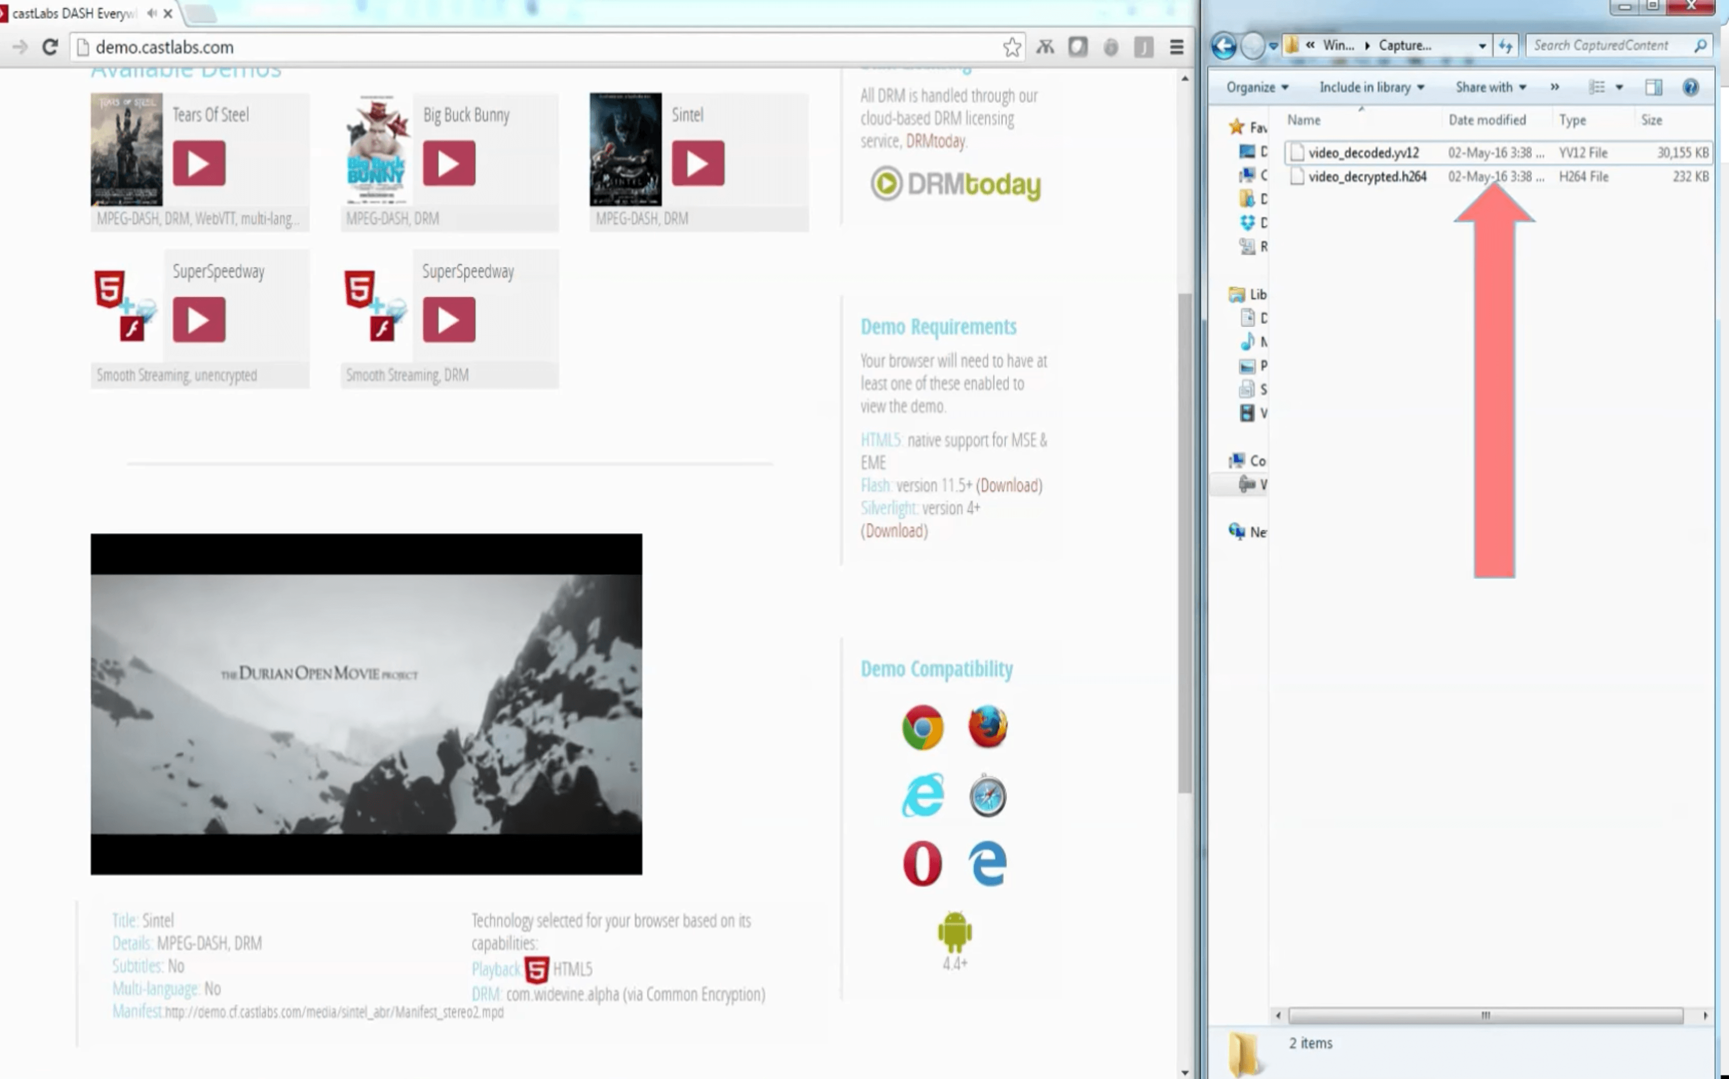Viewport: 1729px width, 1079px height.
Task: Click Explorer refresh address button
Action: click(1505, 46)
